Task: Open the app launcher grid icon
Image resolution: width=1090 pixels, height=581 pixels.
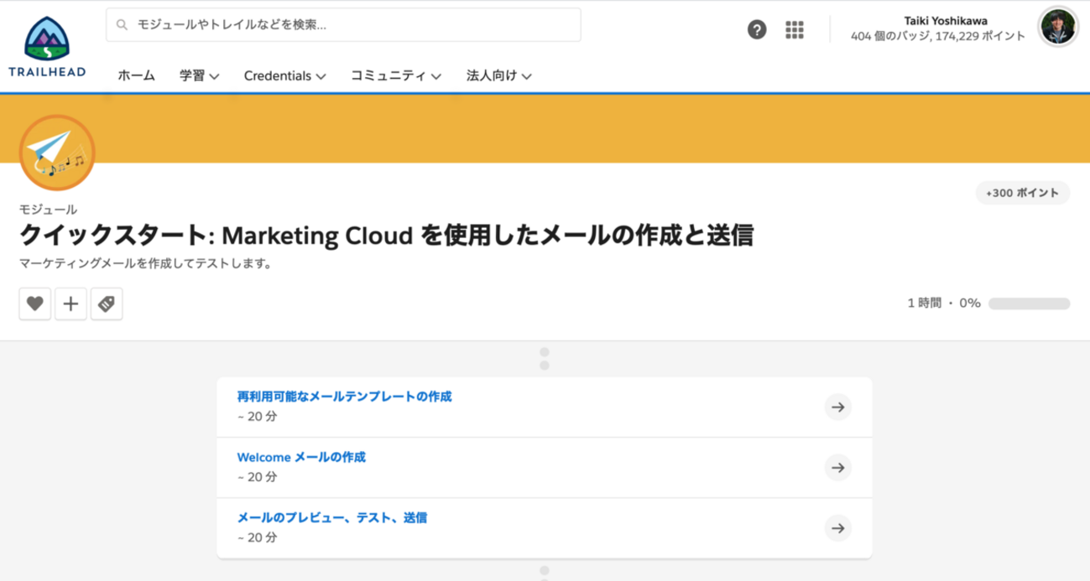Action: click(795, 29)
